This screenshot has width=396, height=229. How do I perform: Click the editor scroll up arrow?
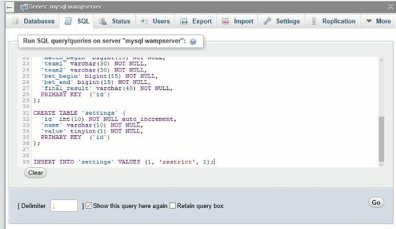381,60
